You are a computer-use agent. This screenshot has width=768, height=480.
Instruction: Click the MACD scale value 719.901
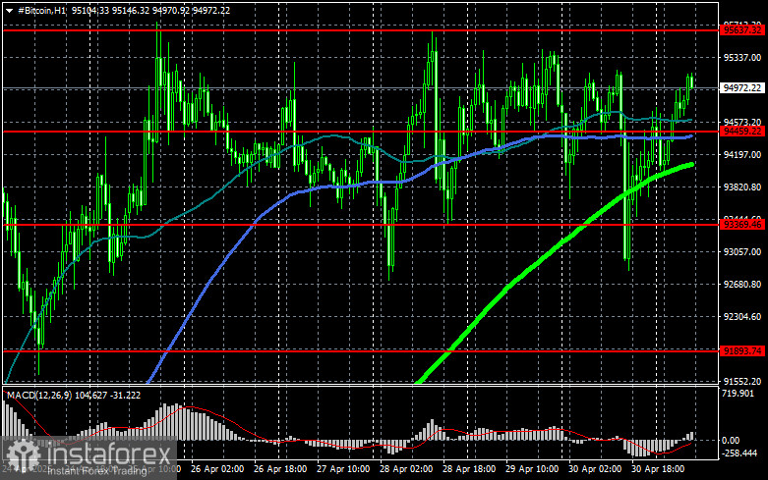(738, 394)
